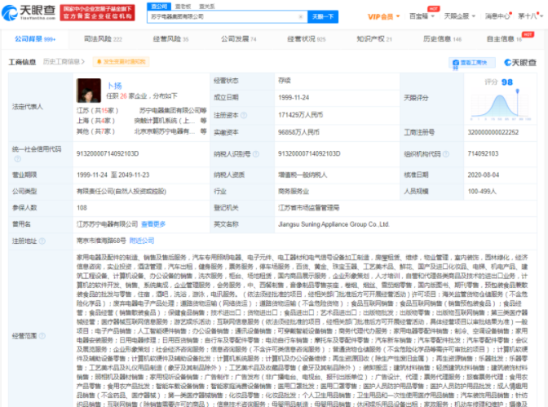Click help icon next to 注册资本

click(x=244, y=115)
